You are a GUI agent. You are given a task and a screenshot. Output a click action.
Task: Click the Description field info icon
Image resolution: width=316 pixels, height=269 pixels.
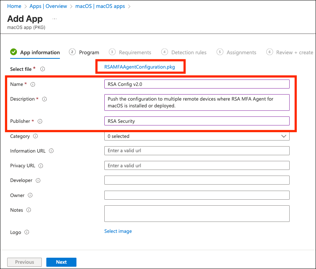click(x=44, y=99)
